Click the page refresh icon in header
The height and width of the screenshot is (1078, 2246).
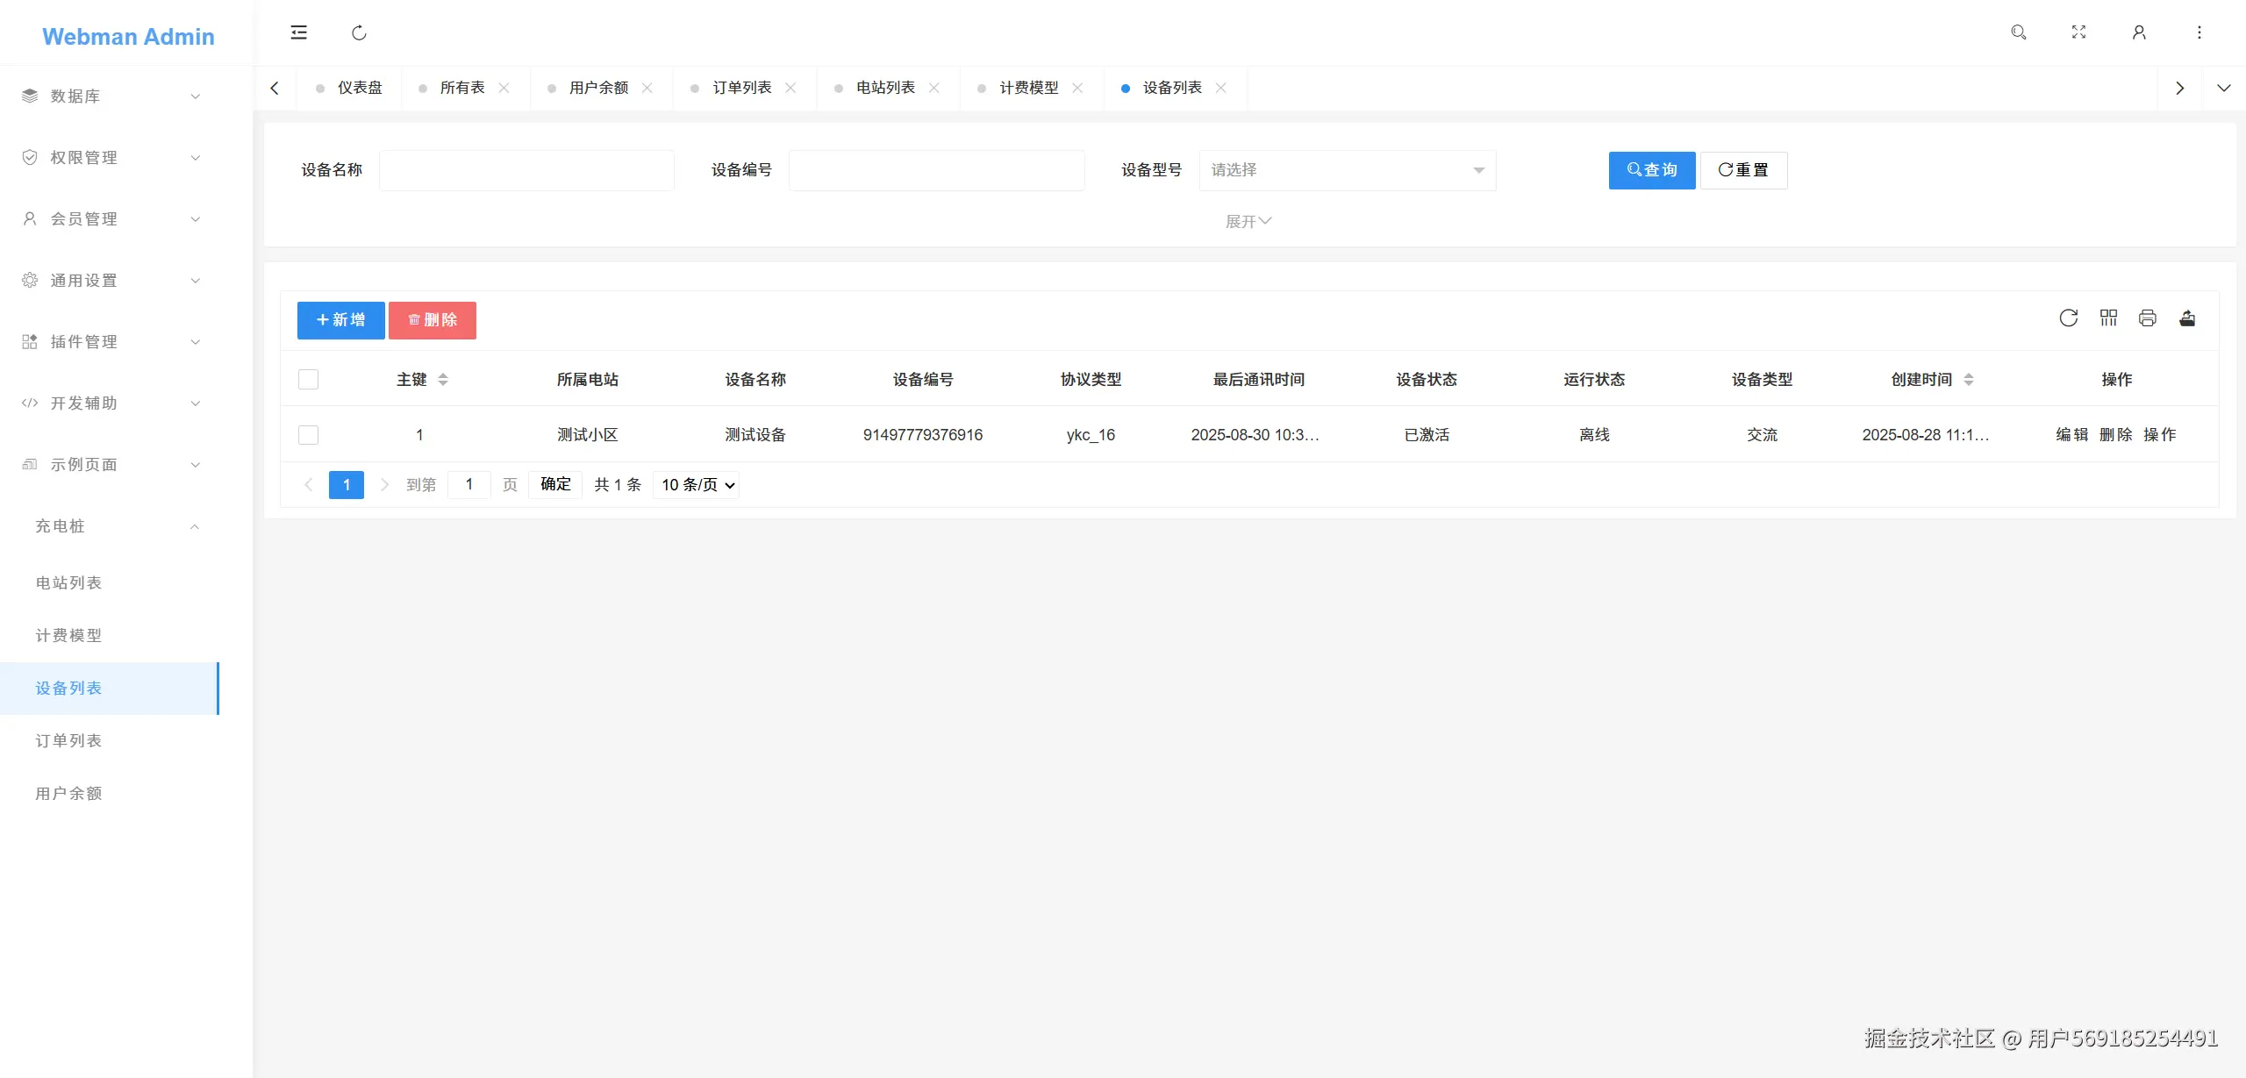pyautogui.click(x=359, y=32)
